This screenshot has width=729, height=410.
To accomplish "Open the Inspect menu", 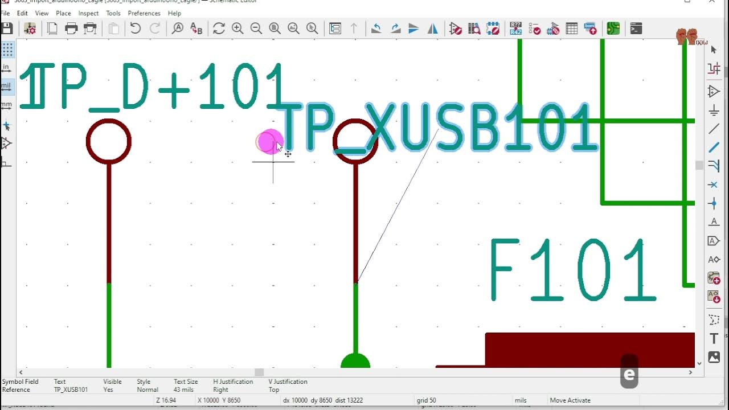I will (x=88, y=13).
